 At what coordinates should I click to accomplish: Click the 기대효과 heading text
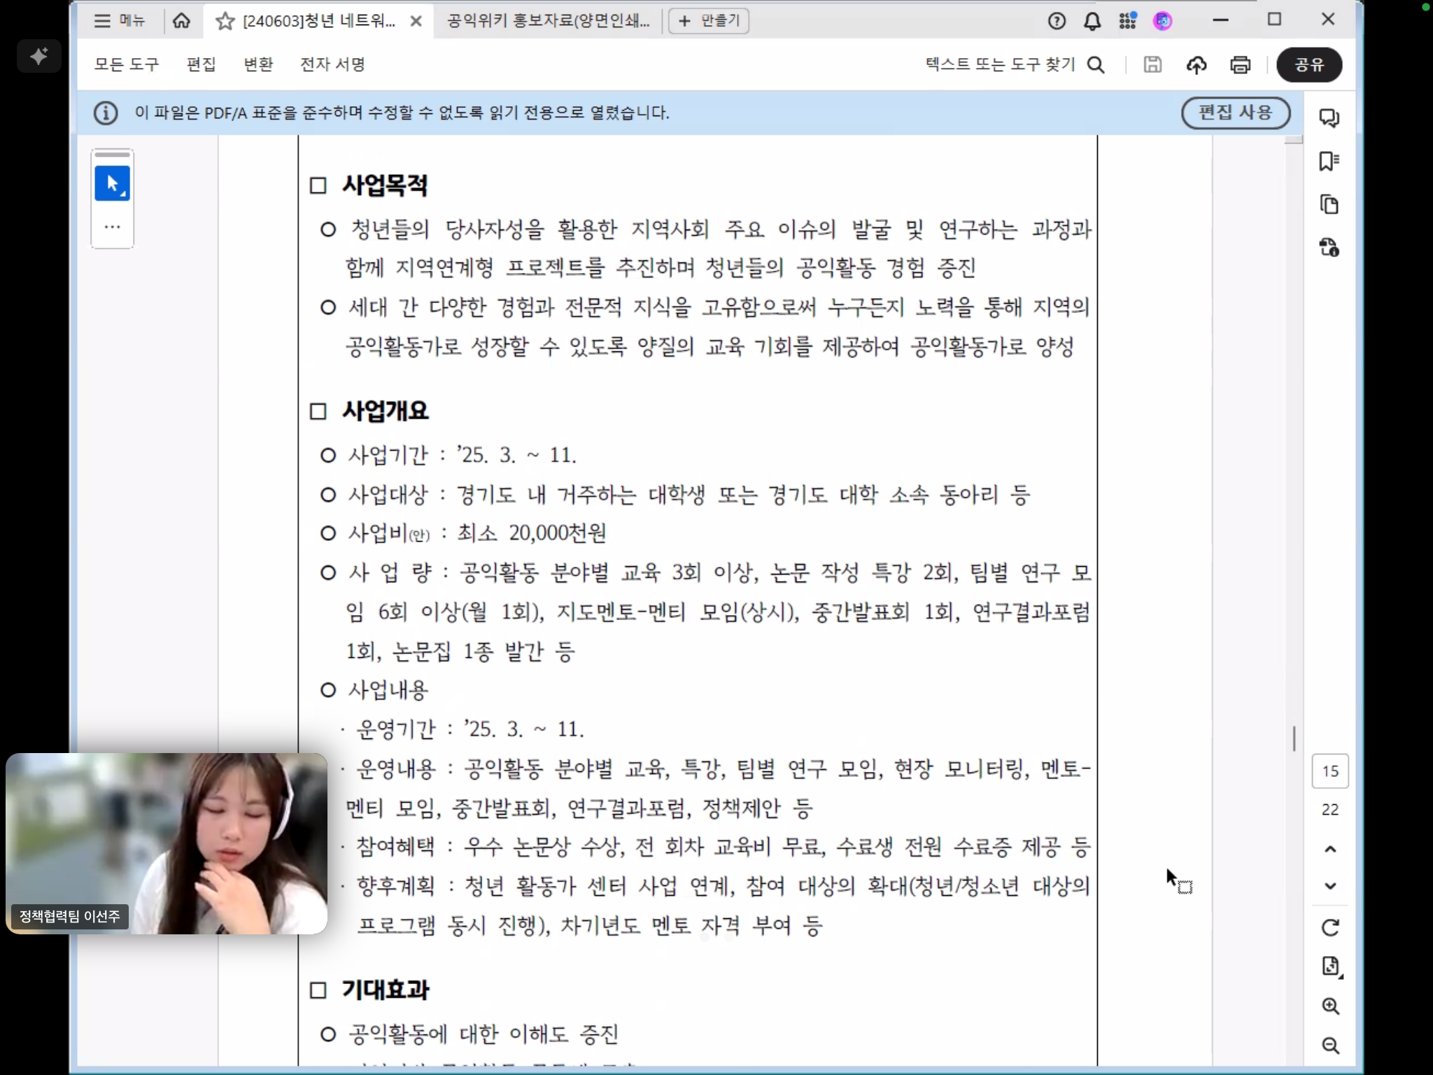pos(385,990)
